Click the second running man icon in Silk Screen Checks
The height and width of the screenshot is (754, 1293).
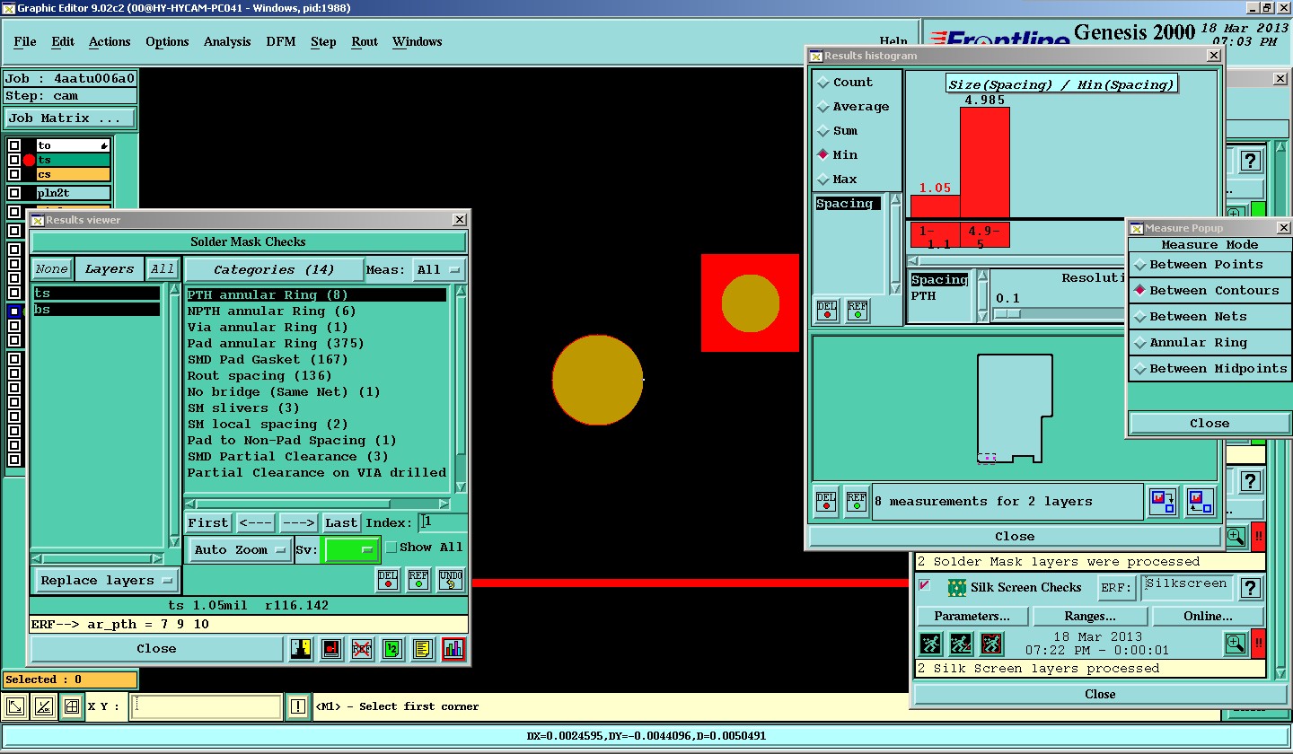click(x=962, y=644)
